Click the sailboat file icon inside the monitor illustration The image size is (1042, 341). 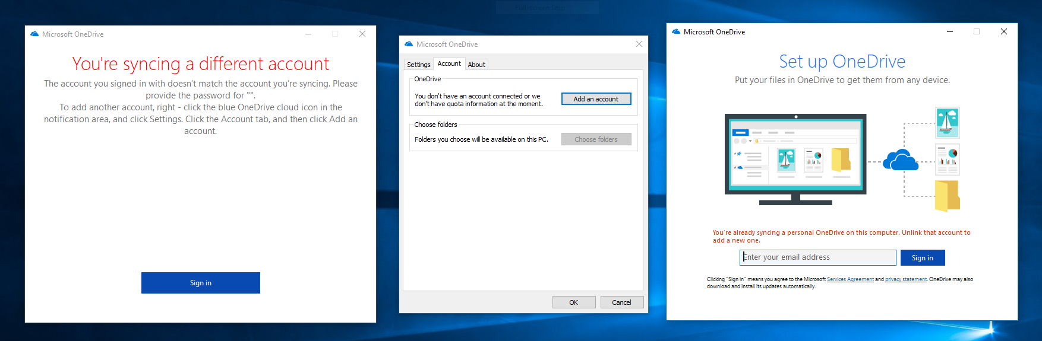(787, 160)
